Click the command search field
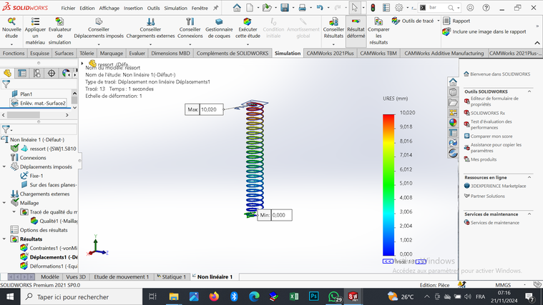Image resolution: width=543 pixels, height=305 pixels. 436,8
